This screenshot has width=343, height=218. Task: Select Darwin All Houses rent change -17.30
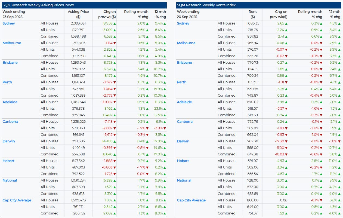[279, 141]
